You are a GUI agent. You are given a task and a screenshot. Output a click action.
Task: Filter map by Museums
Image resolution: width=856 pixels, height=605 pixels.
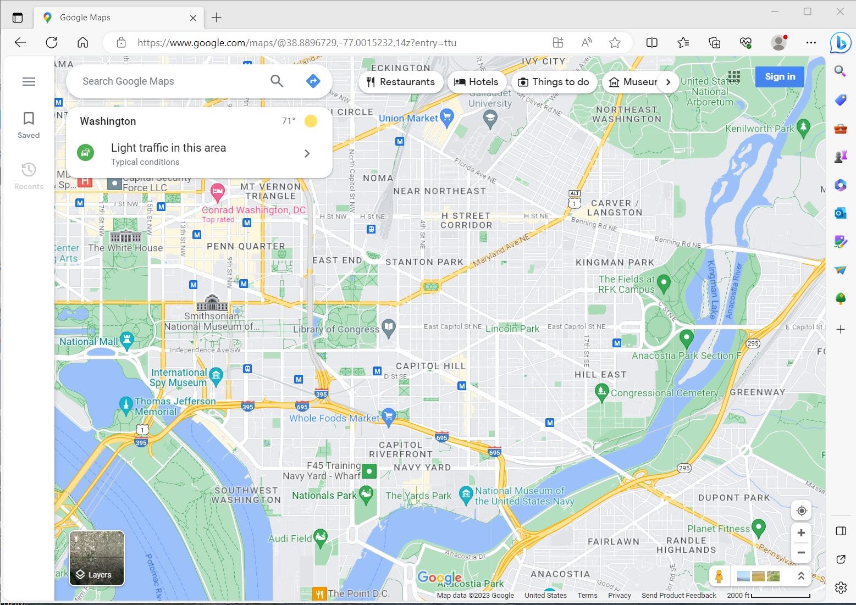click(631, 82)
